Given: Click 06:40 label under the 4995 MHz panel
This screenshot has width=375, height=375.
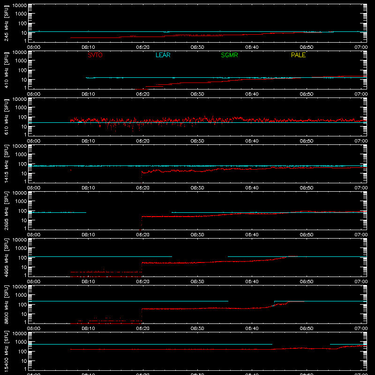Looking at the screenshot, I should click(252, 282).
